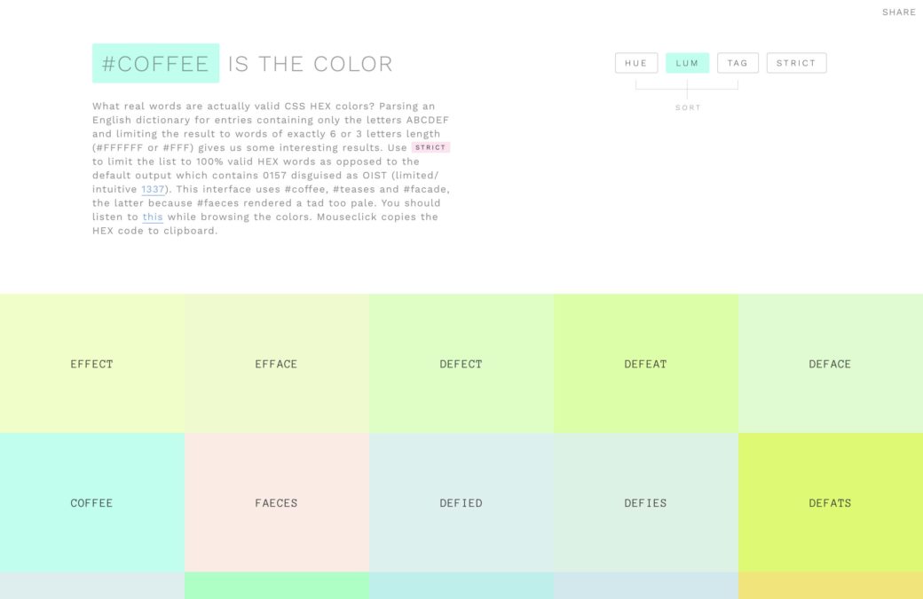The image size is (923, 599).
Task: Copy the EFFECT color swatch
Action: point(92,363)
